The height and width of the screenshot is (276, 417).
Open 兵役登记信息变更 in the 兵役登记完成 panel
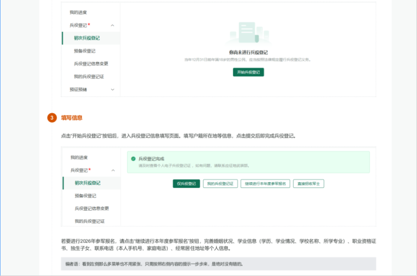[x=92, y=209]
